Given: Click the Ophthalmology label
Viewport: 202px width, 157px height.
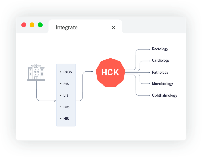Looking at the screenshot, I should [x=164, y=95].
